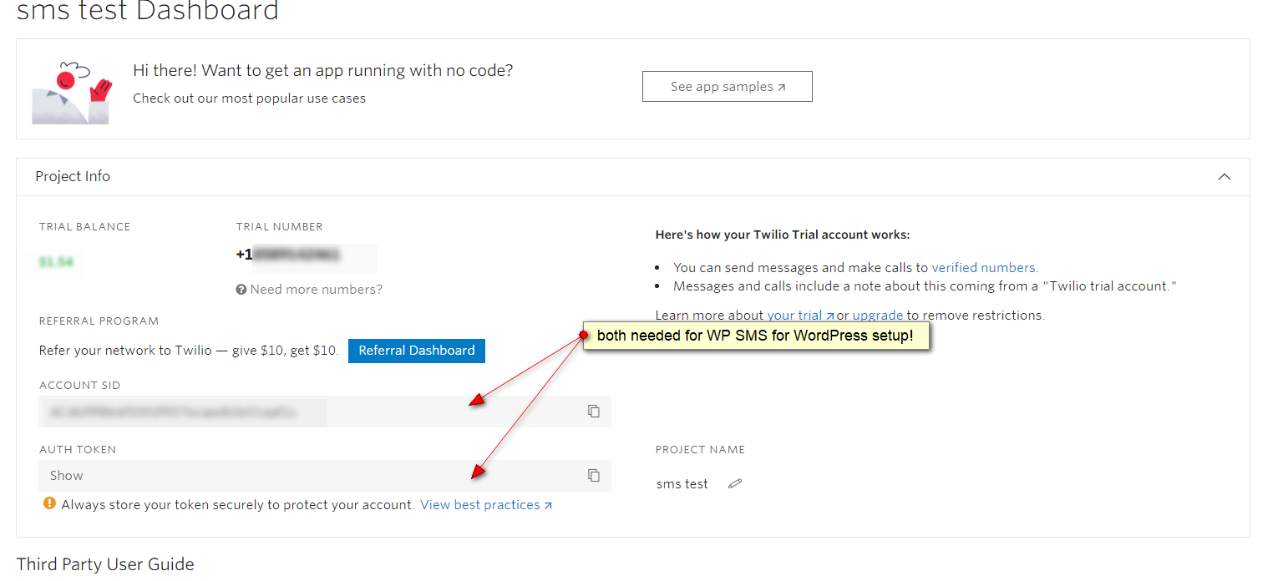Click 'Check out our most popular use cases' text
Image resolution: width=1288 pixels, height=581 pixels.
pos(250,99)
